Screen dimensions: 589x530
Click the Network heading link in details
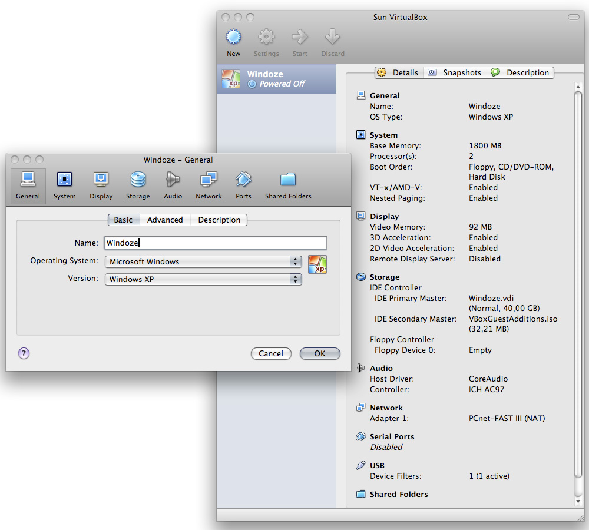click(386, 408)
